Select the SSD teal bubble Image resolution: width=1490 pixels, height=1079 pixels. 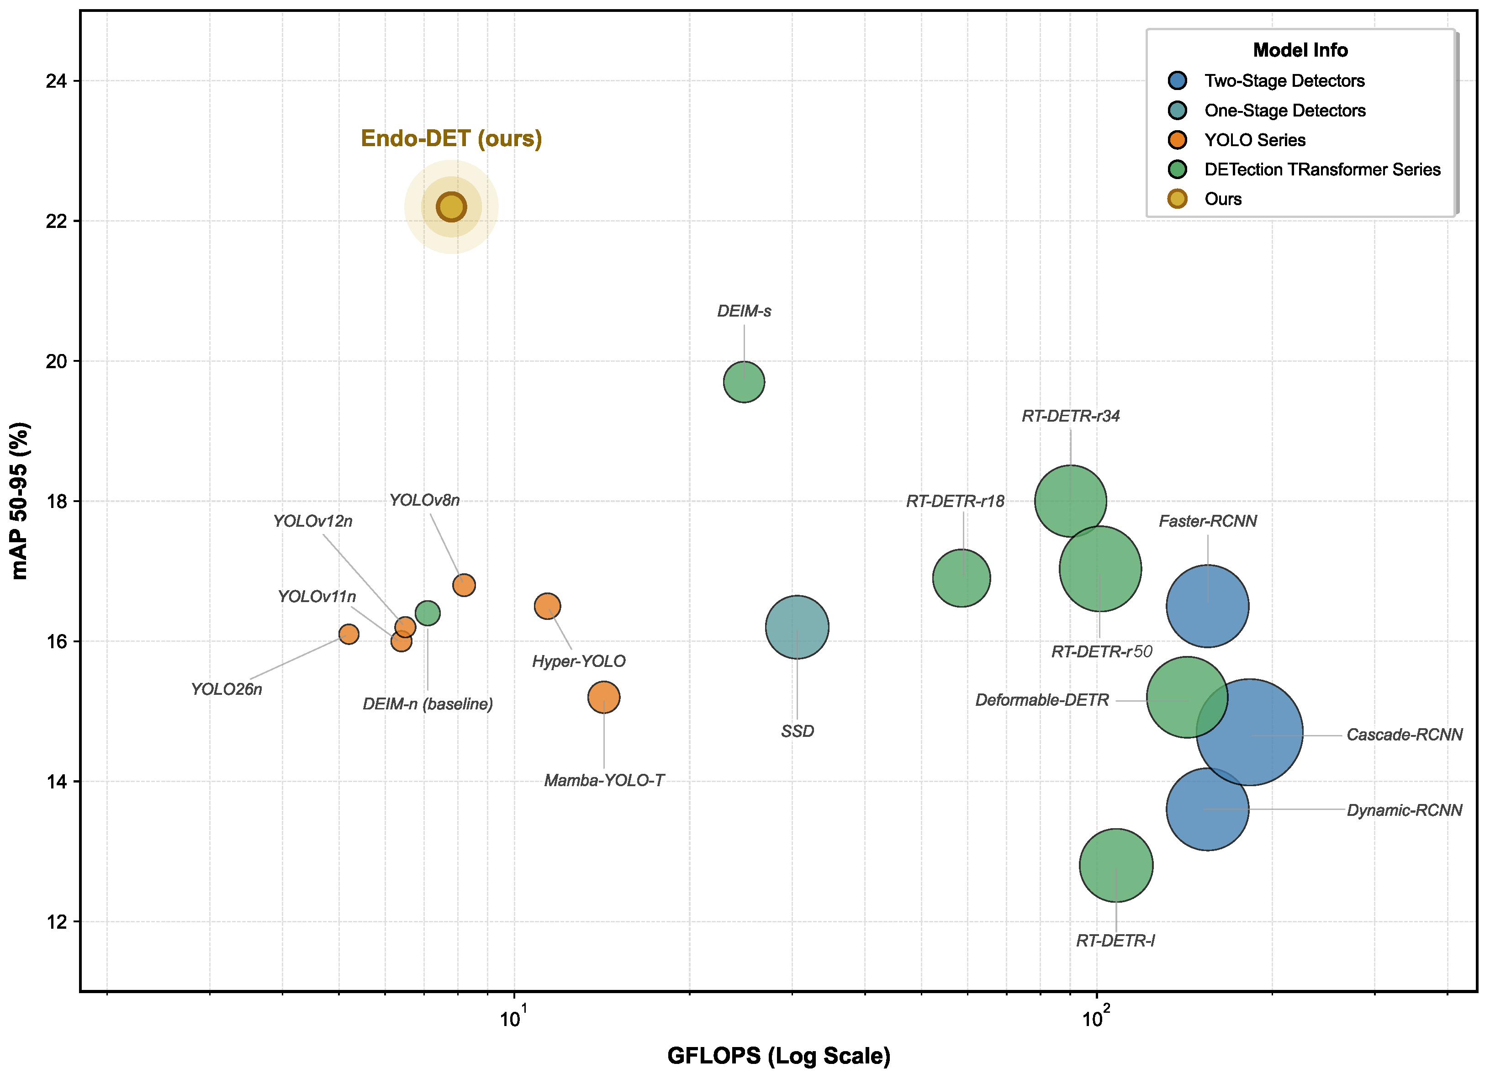[x=797, y=627]
